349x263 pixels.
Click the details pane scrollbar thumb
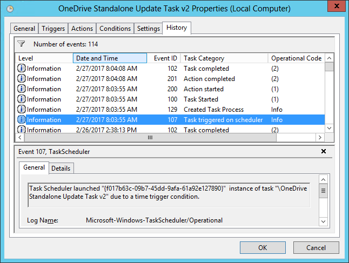(x=323, y=191)
